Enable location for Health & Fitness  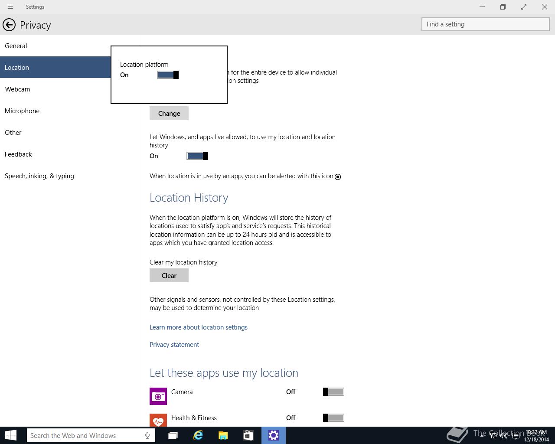click(x=333, y=418)
